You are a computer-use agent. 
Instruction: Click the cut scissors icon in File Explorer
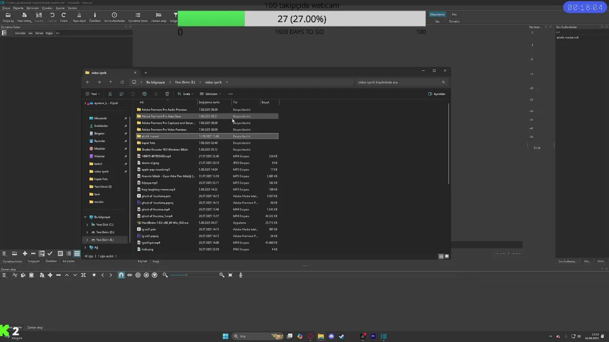tap(110, 94)
